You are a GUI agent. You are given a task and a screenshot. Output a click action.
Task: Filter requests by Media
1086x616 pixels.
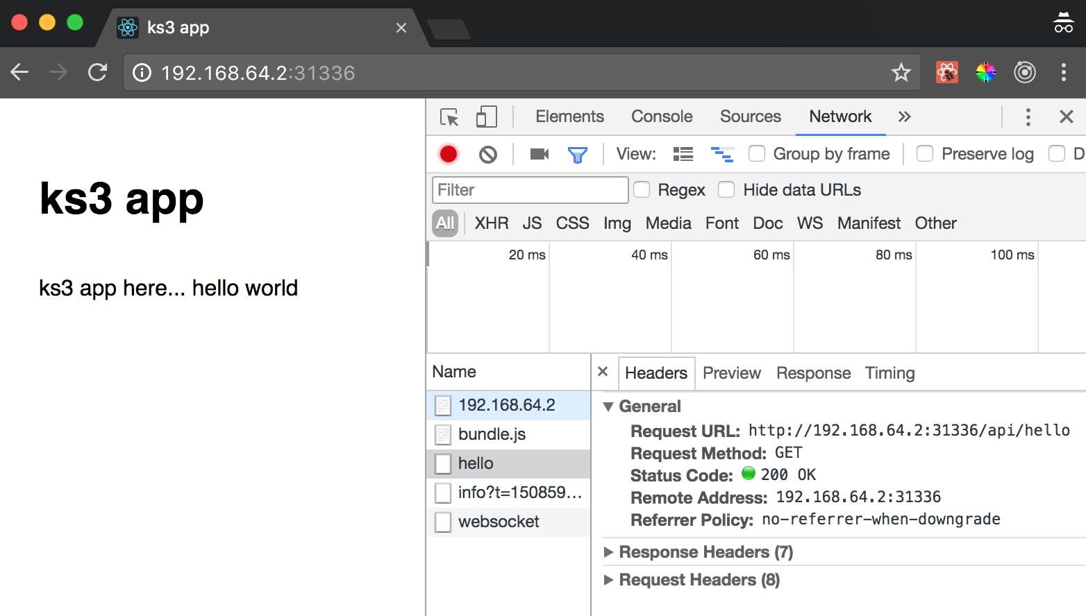668,223
